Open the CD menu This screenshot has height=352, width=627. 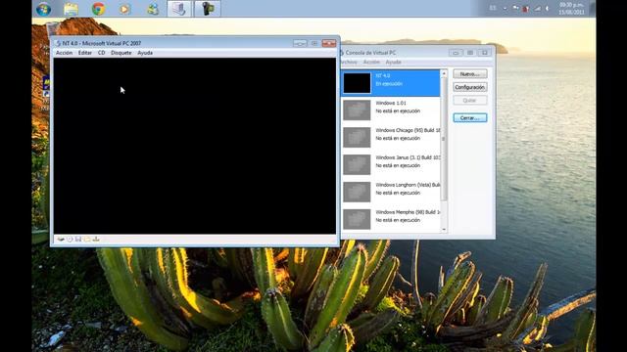(102, 53)
